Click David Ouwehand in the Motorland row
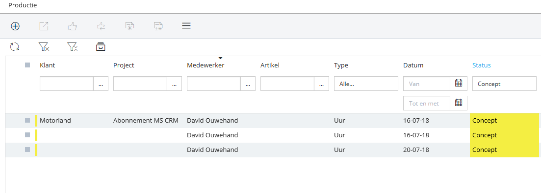 212,121
